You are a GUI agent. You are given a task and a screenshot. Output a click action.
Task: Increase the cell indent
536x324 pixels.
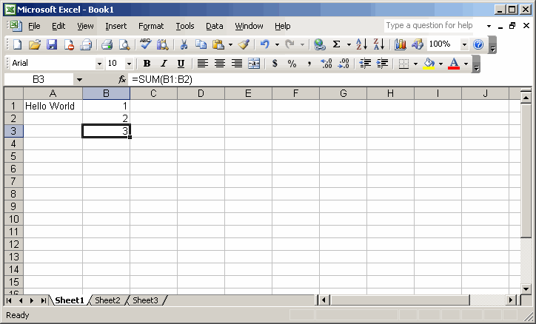pyautogui.click(x=382, y=64)
